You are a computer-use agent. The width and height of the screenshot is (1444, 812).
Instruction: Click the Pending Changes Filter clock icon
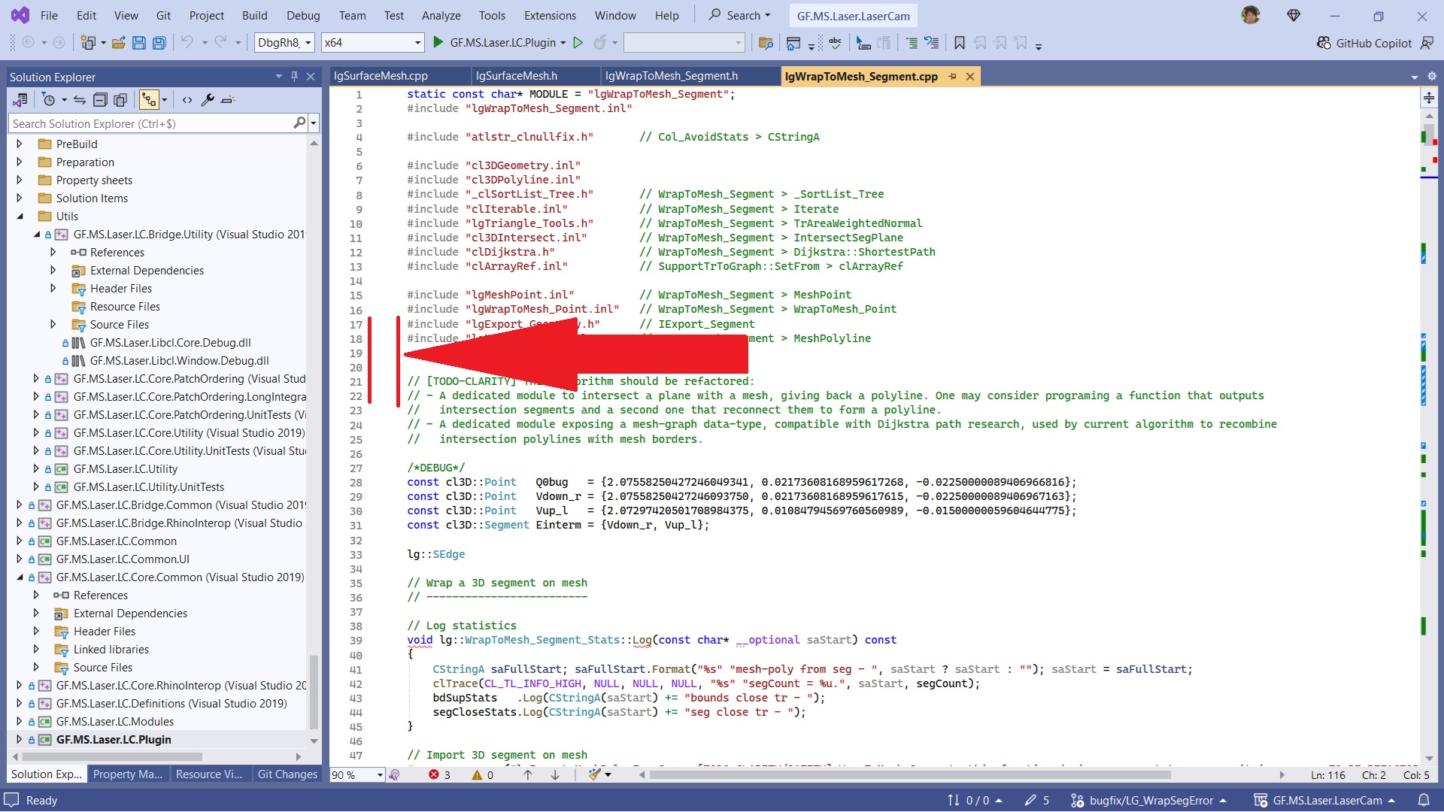49,99
